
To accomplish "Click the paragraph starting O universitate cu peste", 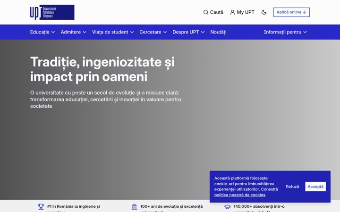I will pos(106,99).
